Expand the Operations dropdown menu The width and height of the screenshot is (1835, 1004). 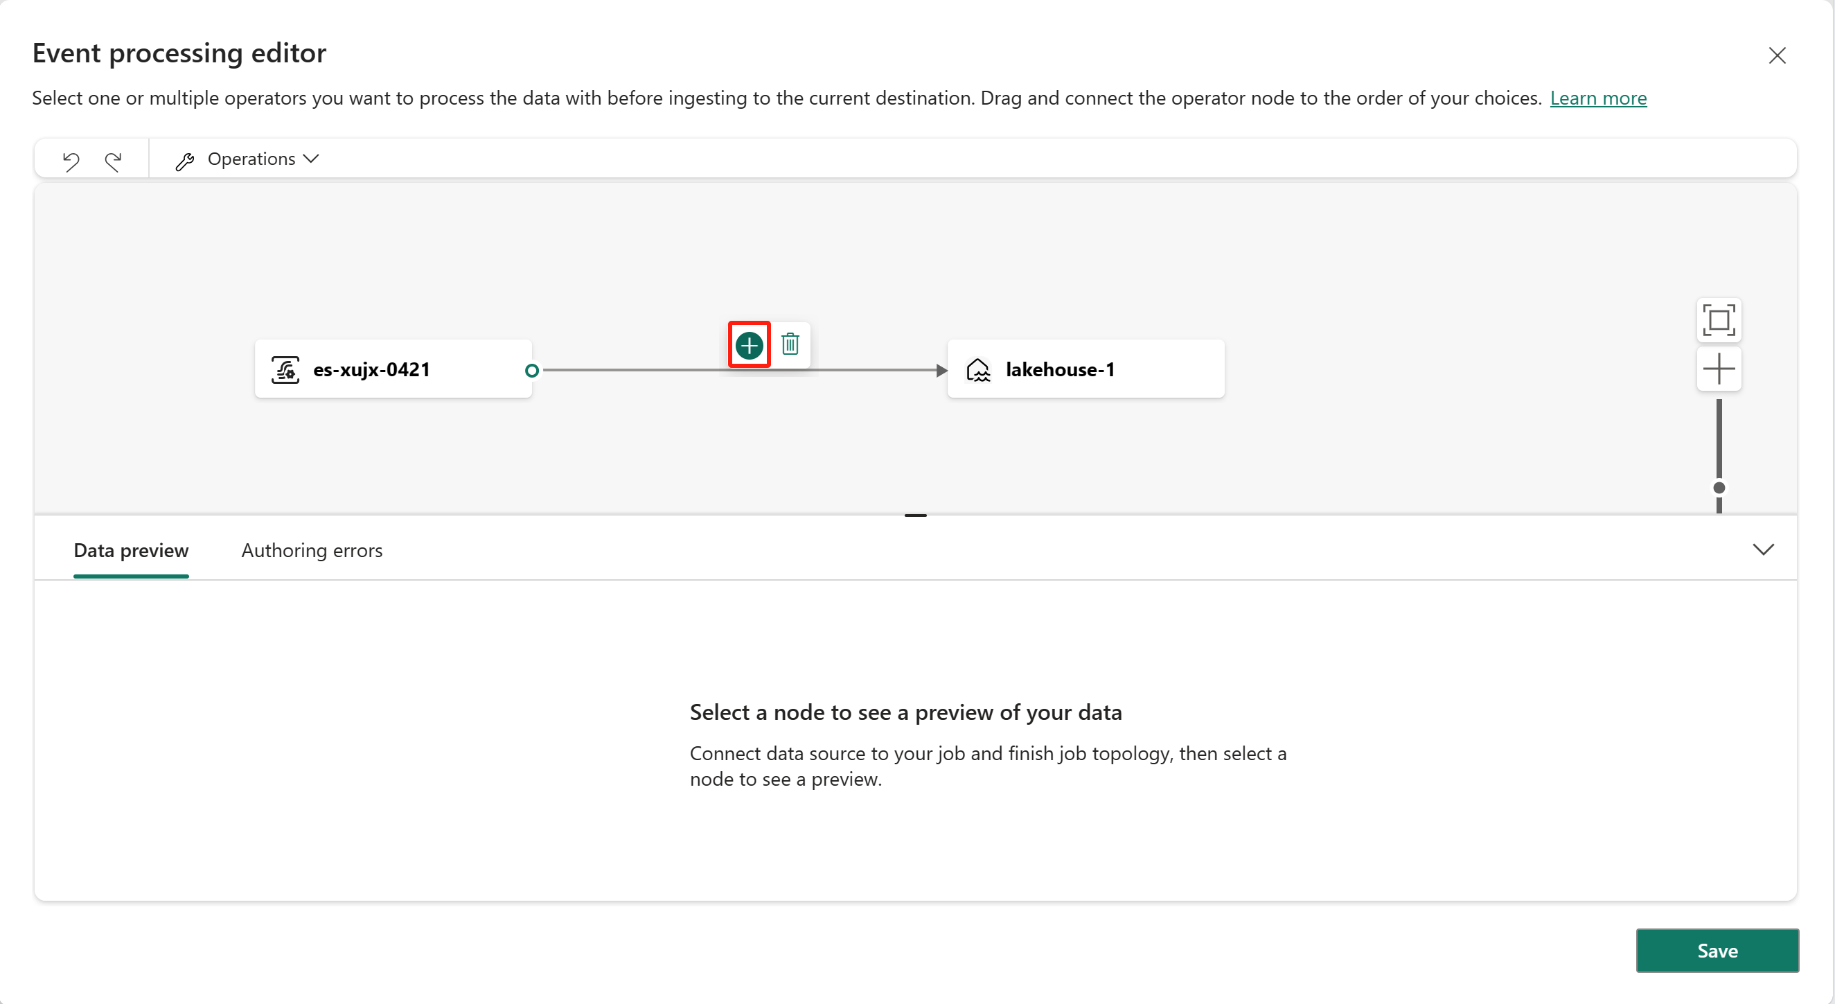coord(254,158)
